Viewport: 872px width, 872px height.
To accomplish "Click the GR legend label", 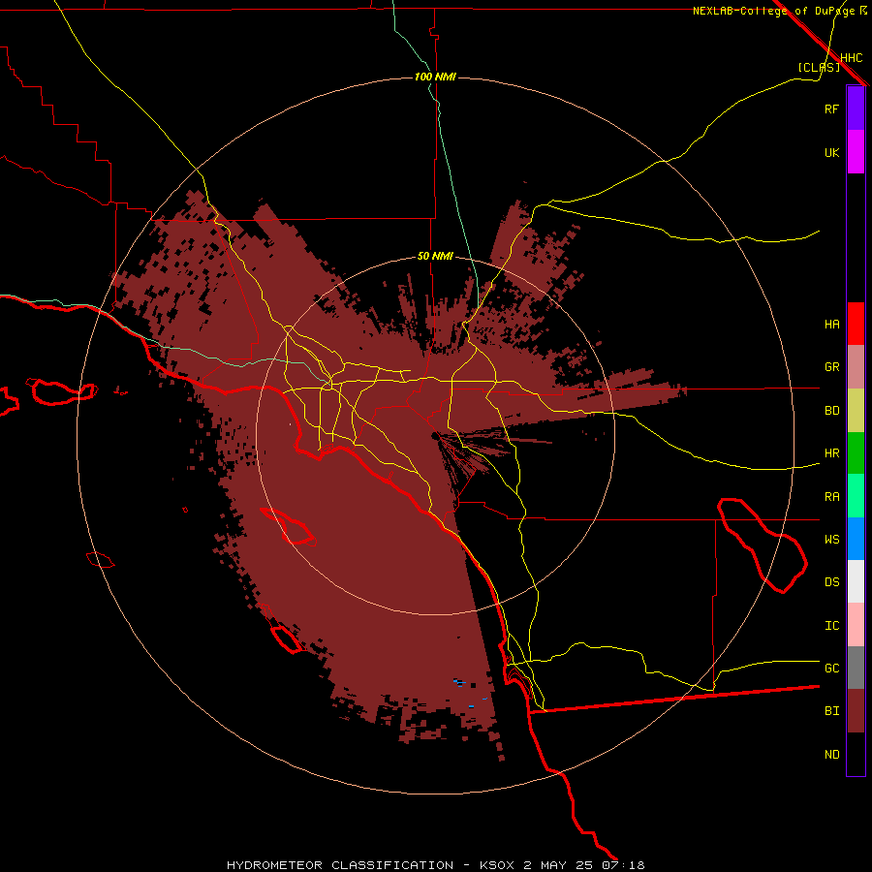I will tap(831, 367).
